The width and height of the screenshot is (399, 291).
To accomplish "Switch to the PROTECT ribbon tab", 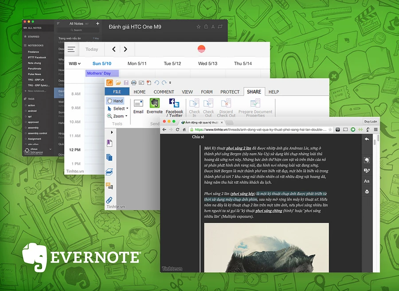I will (x=230, y=92).
